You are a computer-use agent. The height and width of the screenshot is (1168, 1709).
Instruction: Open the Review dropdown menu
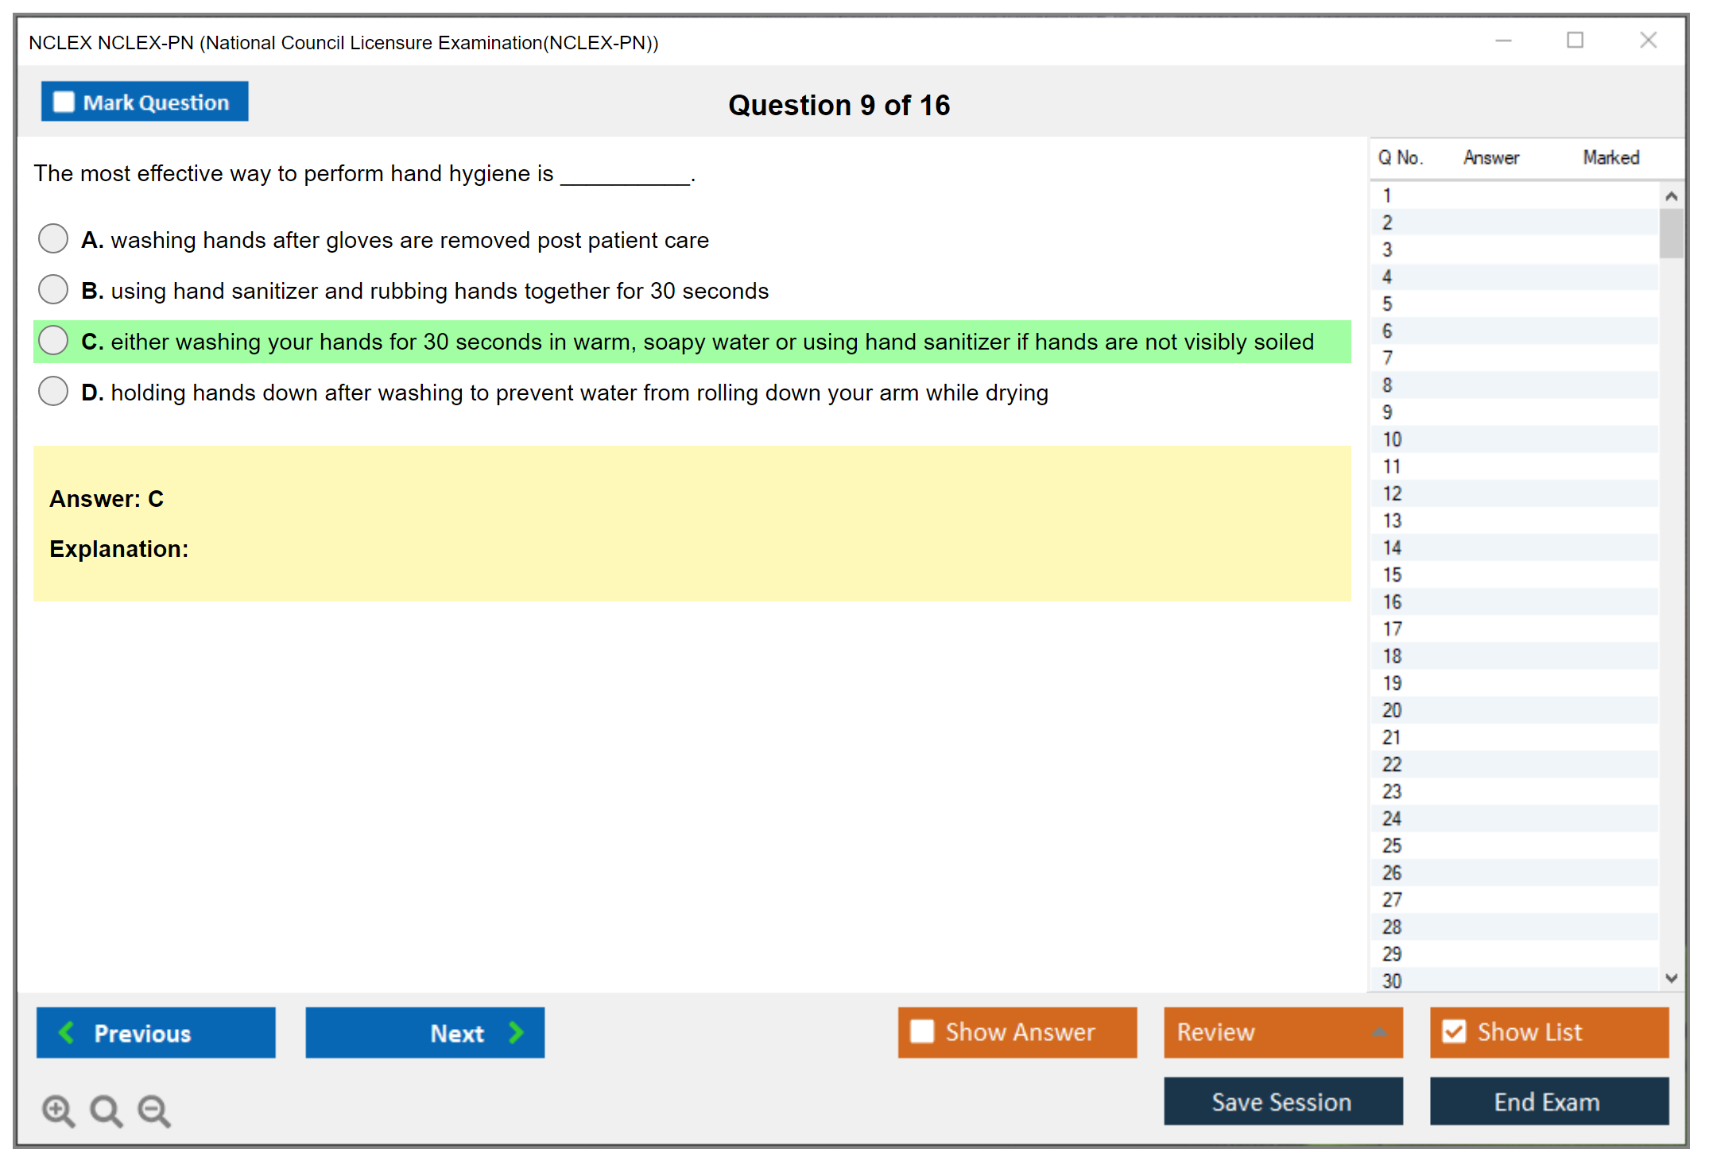[1282, 1032]
